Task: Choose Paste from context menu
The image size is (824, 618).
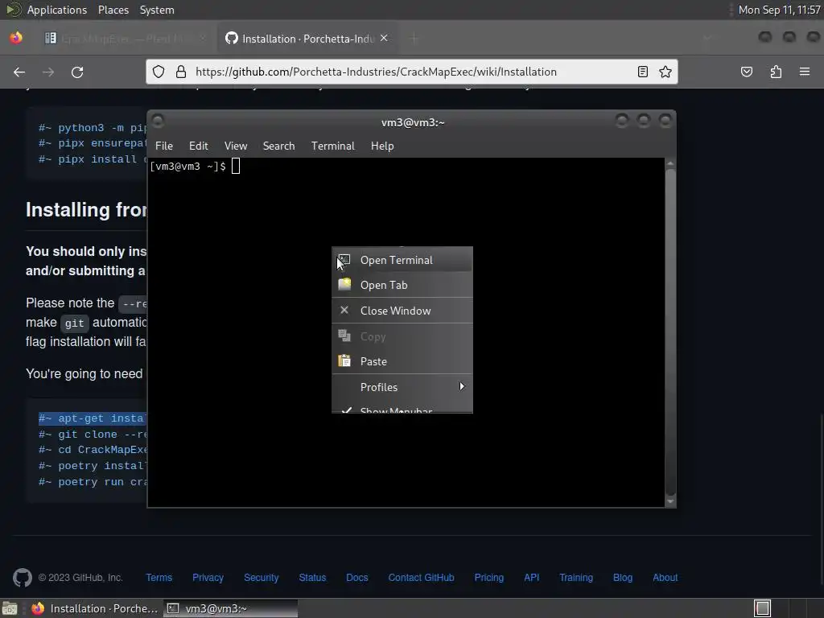Action: point(402,361)
